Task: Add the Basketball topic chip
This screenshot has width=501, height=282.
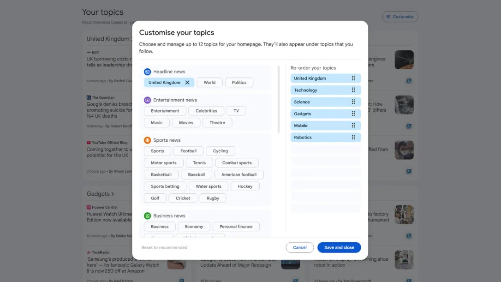Action: pos(161,174)
